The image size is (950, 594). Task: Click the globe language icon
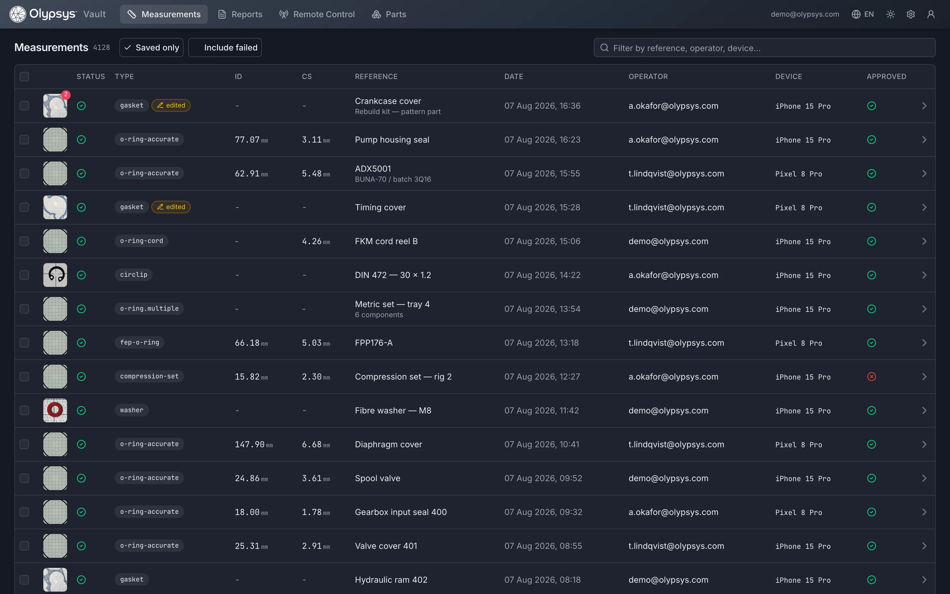(x=856, y=14)
